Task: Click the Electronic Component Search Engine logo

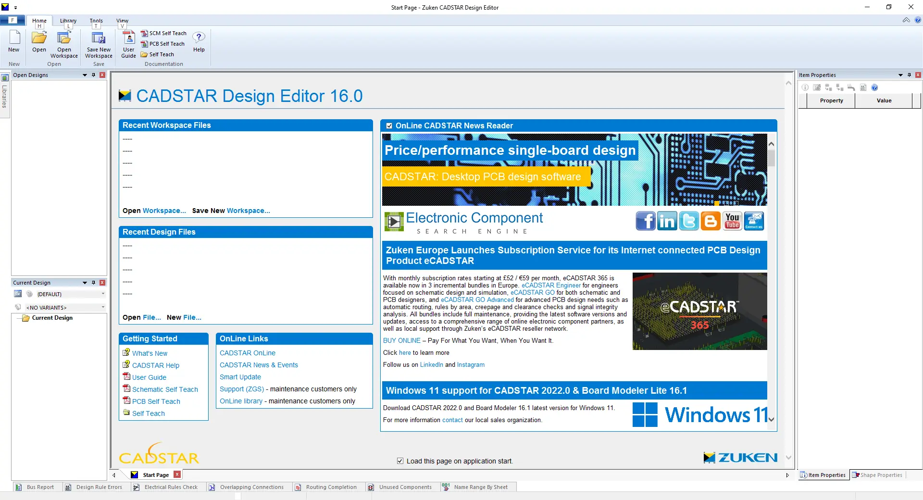Action: [463, 223]
